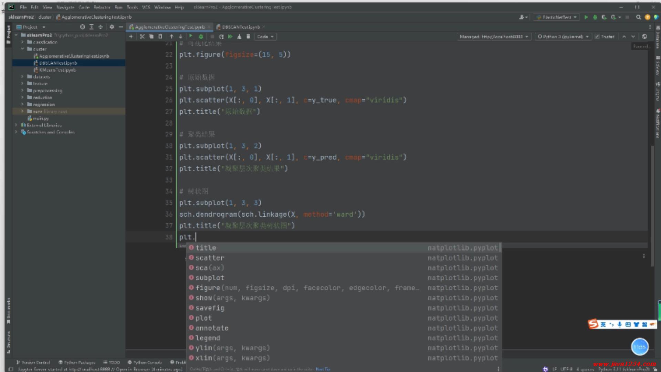Image resolution: width=661 pixels, height=372 pixels.
Task: Click the editor vertical scrollbar
Action: 652,207
